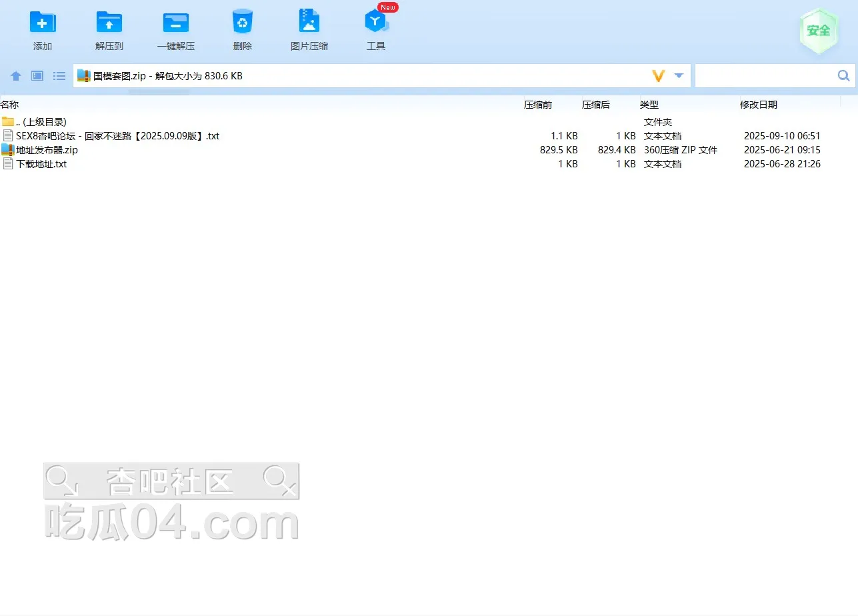Click the green 安全 security shield badge

click(818, 31)
